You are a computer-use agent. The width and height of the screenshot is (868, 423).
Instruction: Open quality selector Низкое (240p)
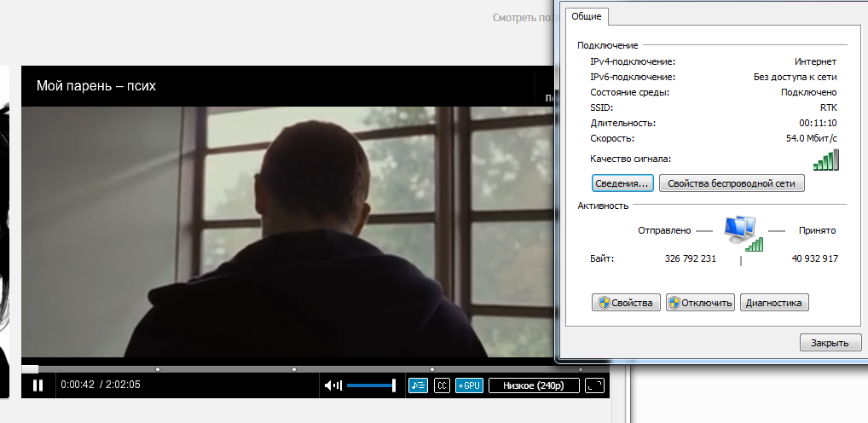tap(535, 385)
